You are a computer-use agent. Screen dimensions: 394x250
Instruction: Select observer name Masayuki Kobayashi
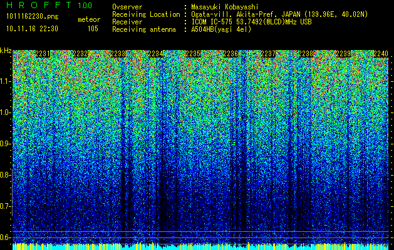(225, 7)
